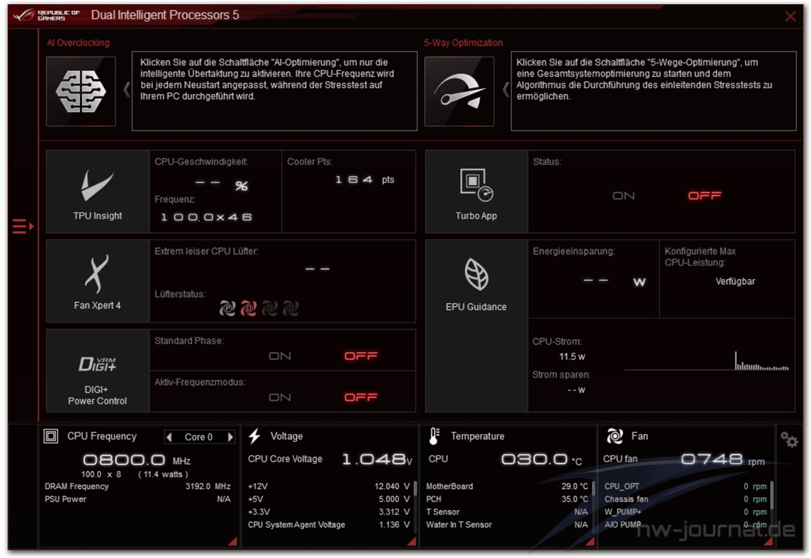811x558 pixels.
Task: Click the PCH 35.0 °C row
Action: pyautogui.click(x=507, y=499)
